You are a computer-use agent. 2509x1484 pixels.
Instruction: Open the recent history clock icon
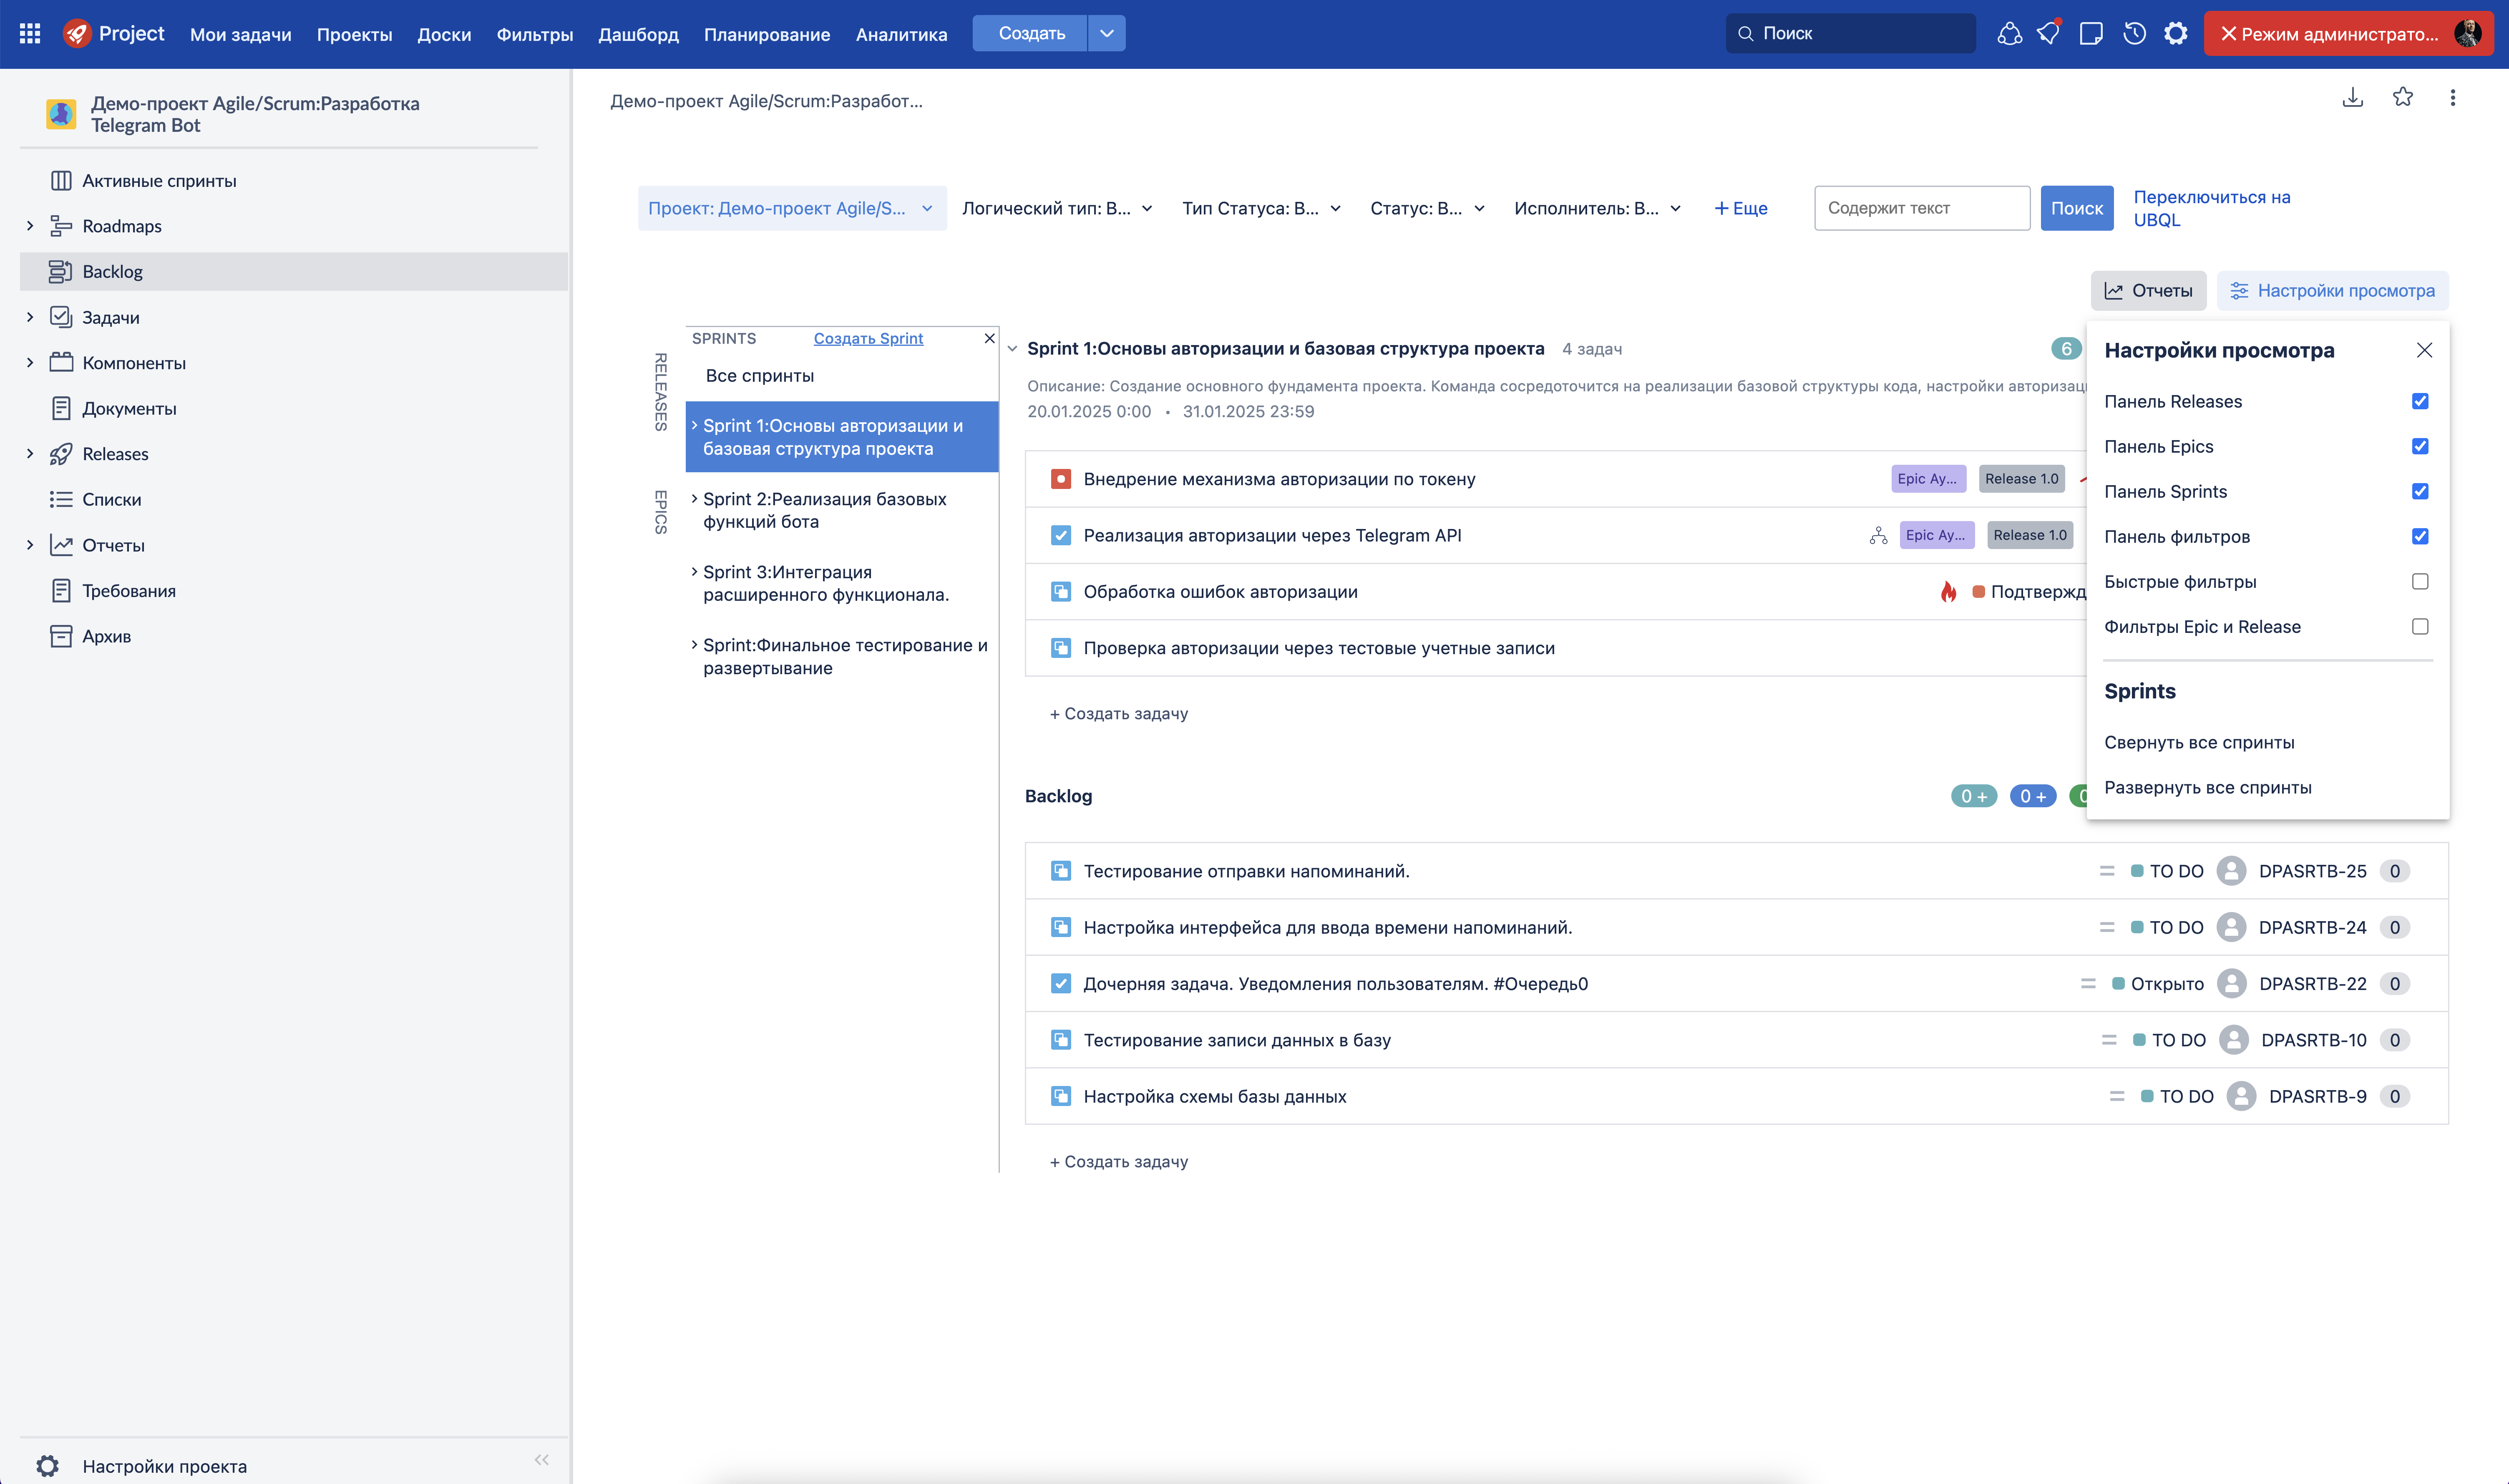[2134, 33]
